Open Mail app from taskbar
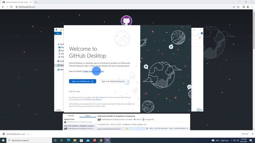 point(88,140)
